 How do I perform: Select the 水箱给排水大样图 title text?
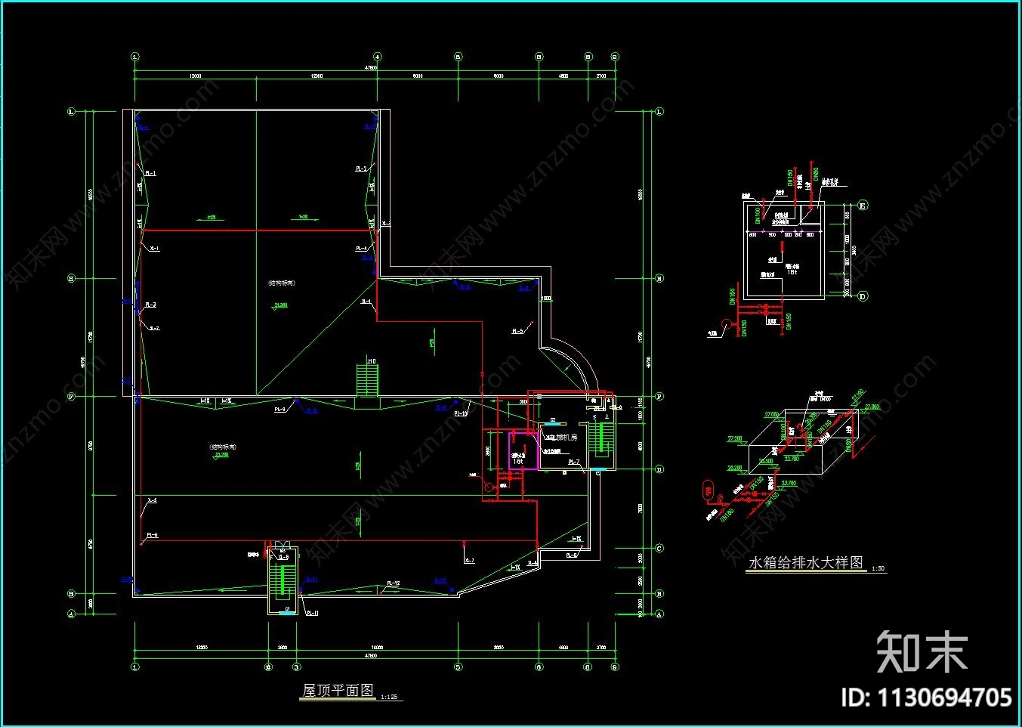(x=805, y=562)
